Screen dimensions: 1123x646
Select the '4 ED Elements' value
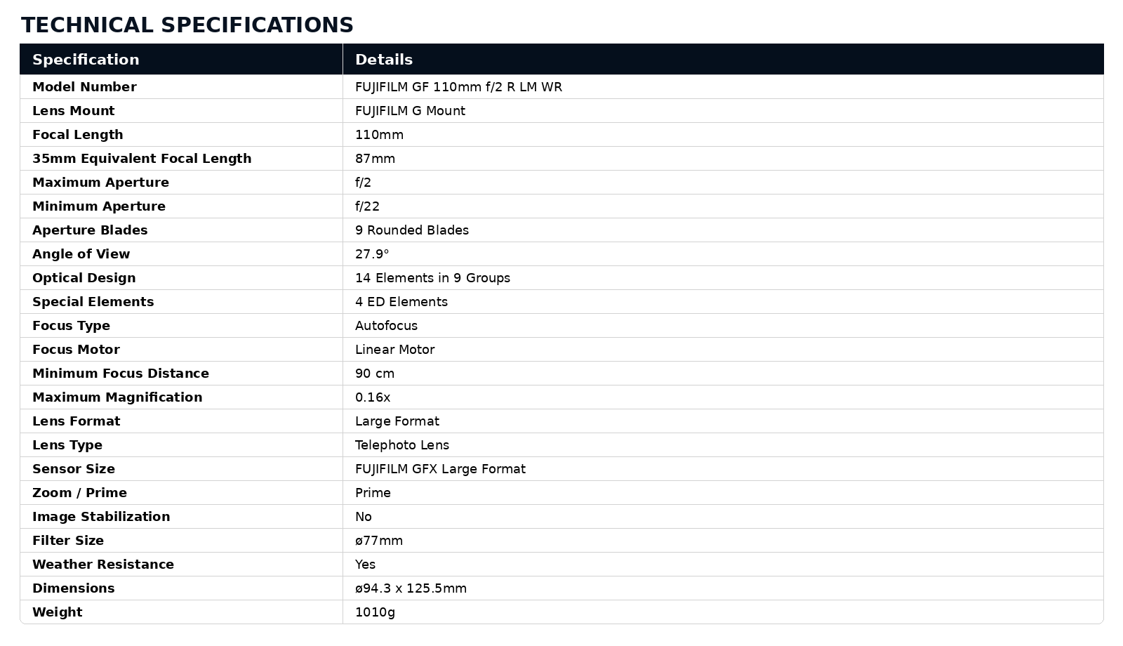pyautogui.click(x=401, y=302)
